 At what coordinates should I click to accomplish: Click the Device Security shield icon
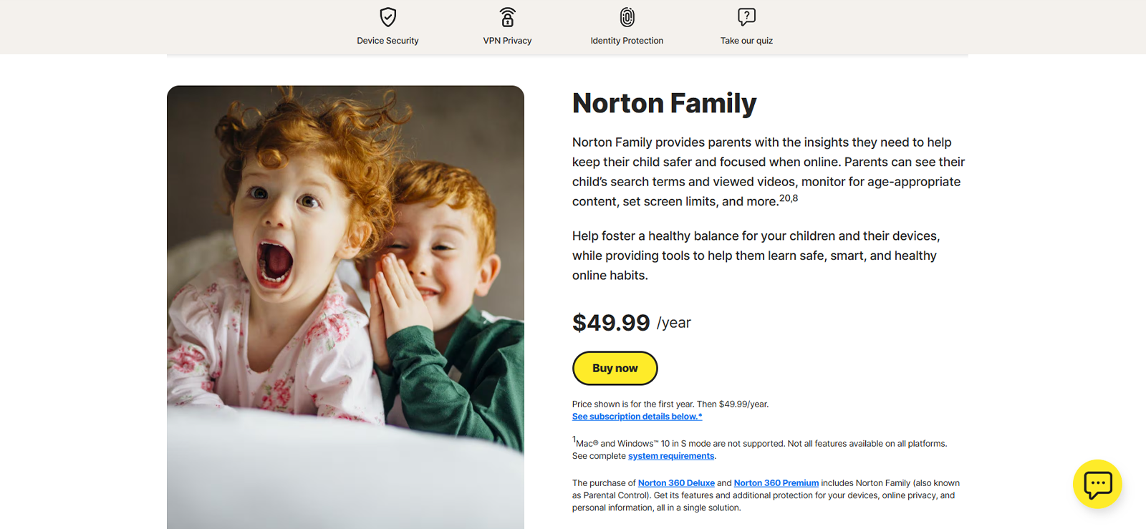387,16
